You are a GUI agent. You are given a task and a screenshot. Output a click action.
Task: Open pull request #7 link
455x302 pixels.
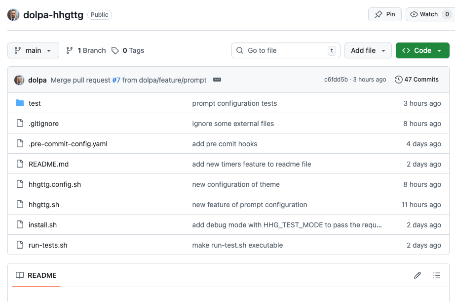[116, 80]
